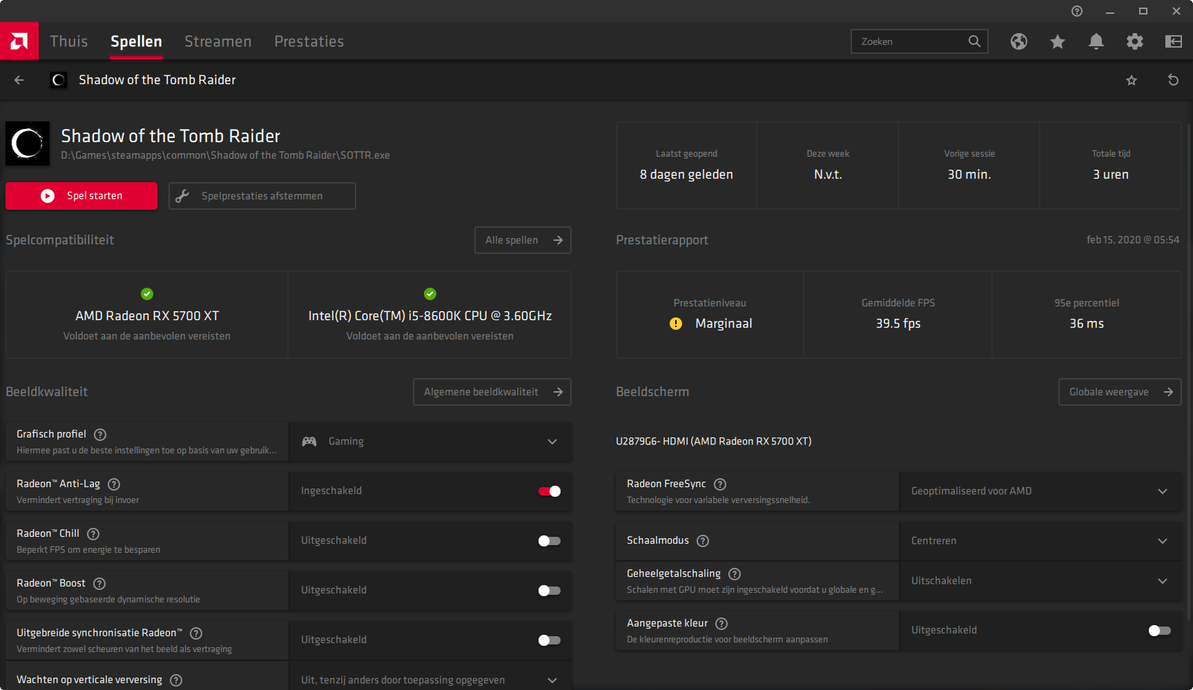Click the large Tomb Raider game icon
Screen dimensions: 1193x690
[x=28, y=144]
